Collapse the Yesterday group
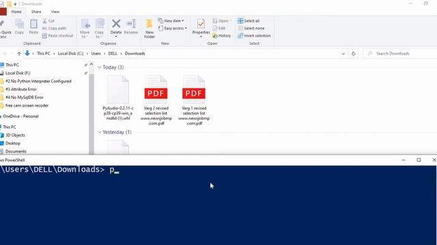The height and width of the screenshot is (245, 437). [100, 132]
